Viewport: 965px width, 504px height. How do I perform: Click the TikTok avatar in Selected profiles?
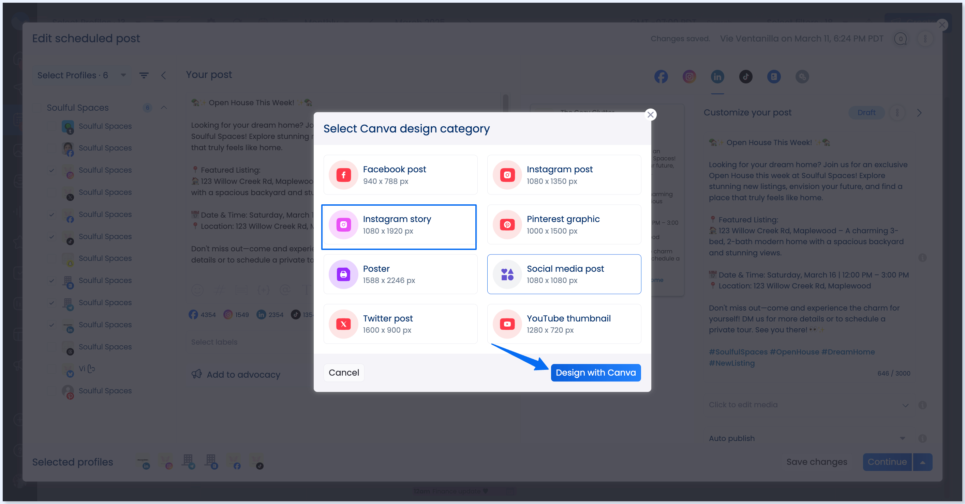click(x=257, y=462)
